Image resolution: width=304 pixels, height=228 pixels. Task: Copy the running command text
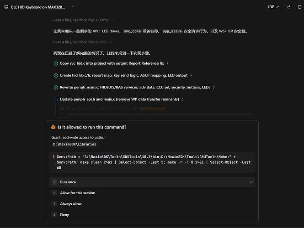point(134,108)
